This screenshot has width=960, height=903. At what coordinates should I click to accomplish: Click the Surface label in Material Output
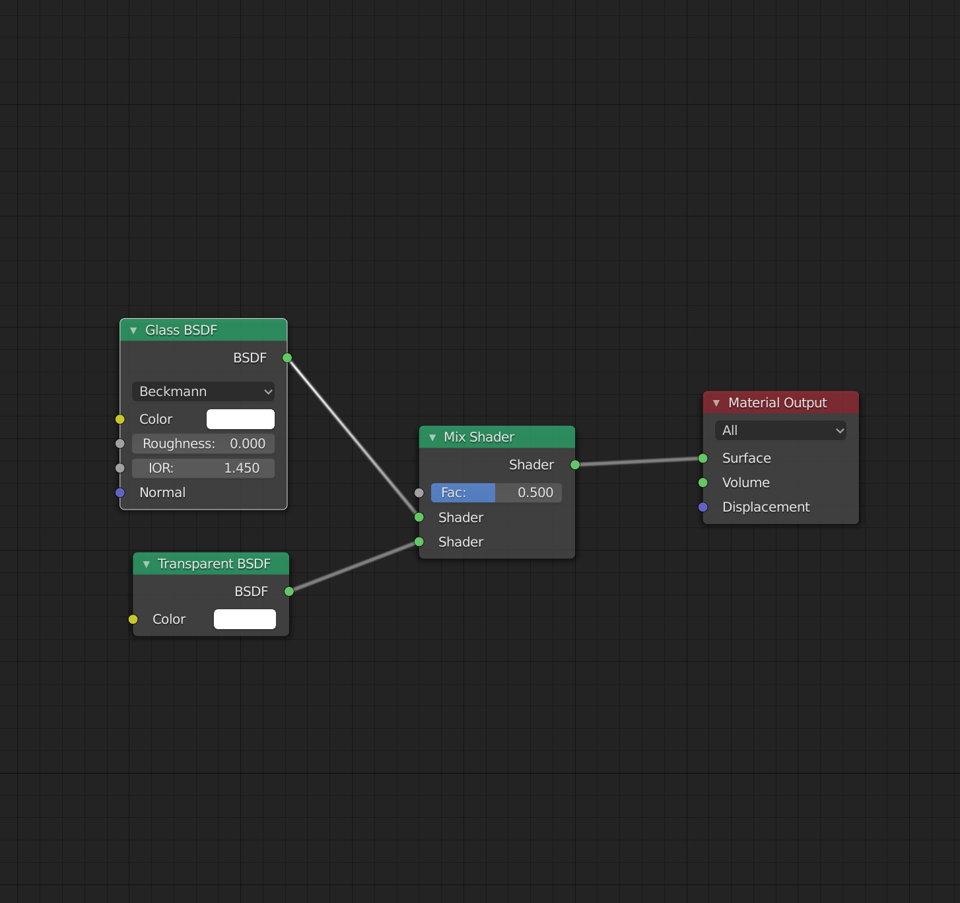(747, 458)
